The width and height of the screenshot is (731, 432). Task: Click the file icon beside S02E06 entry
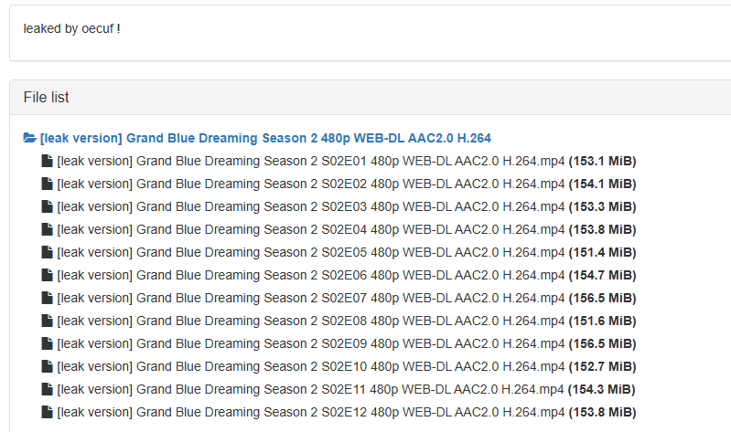coord(47,275)
